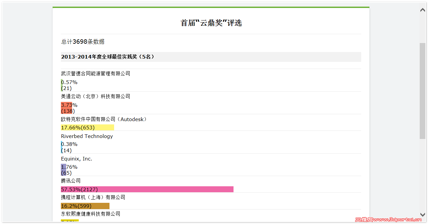Click the Equinix, Inc. label
The image size is (428, 224).
[x=76, y=159]
